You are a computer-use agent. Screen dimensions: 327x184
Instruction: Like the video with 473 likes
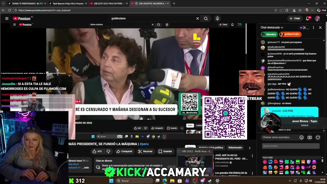click(x=97, y=151)
